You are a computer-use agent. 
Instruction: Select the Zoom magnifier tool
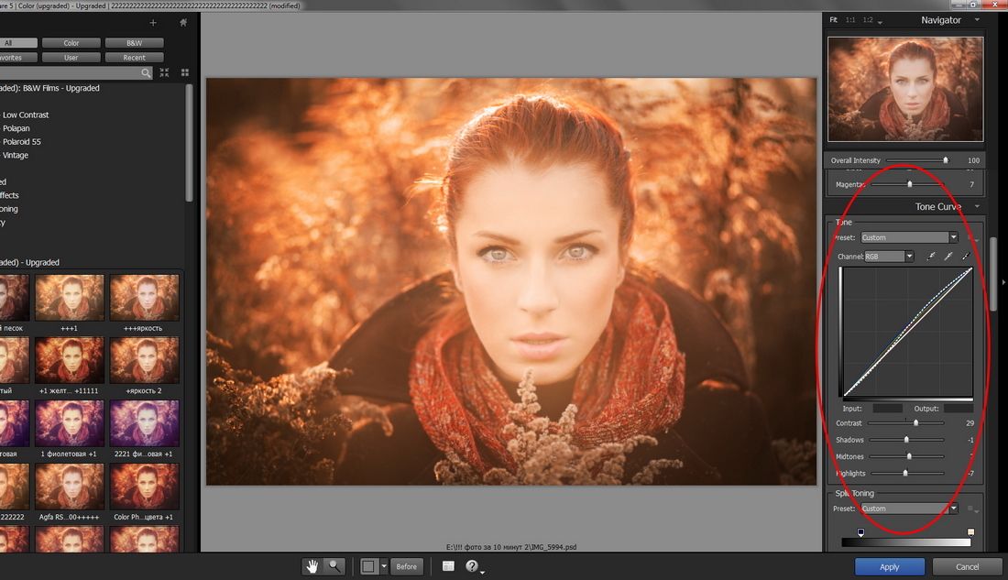(334, 566)
